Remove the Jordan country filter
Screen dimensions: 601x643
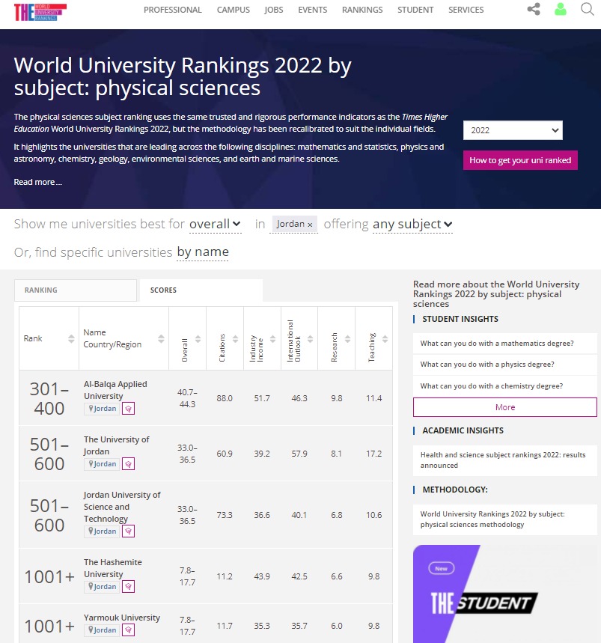pyautogui.click(x=310, y=225)
